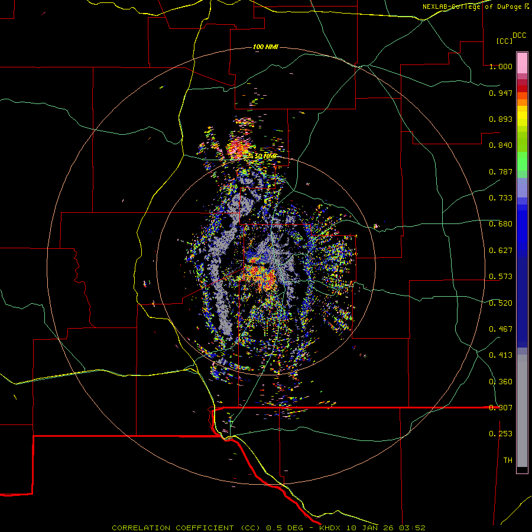Click the 0.947 scale value
The height and width of the screenshot is (532, 532).
click(501, 93)
